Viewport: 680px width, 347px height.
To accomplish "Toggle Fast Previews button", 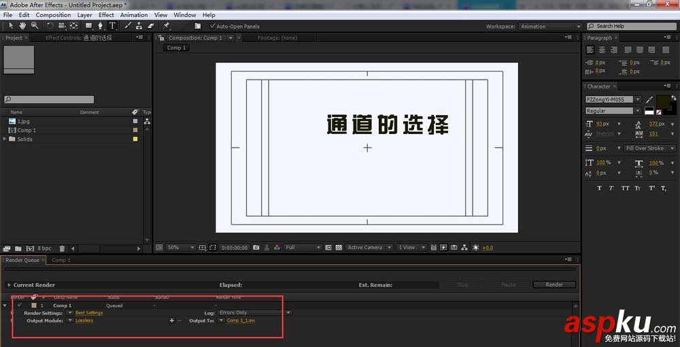I will tap(443, 247).
